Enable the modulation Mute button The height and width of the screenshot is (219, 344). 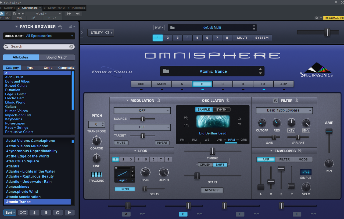pyautogui.click(x=121, y=143)
